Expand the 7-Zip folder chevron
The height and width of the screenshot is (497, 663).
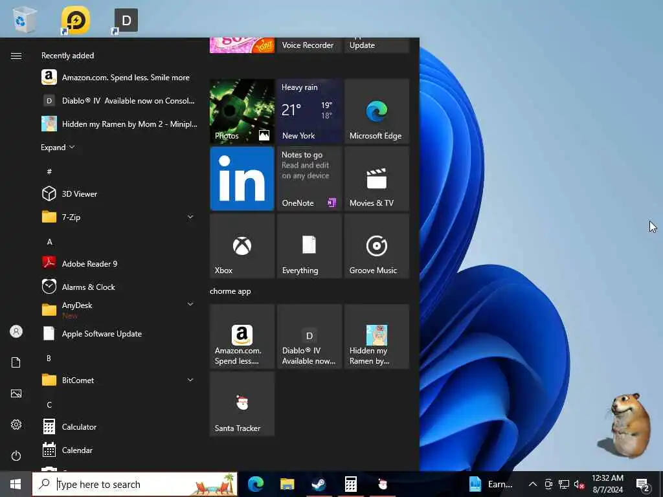pyautogui.click(x=190, y=217)
